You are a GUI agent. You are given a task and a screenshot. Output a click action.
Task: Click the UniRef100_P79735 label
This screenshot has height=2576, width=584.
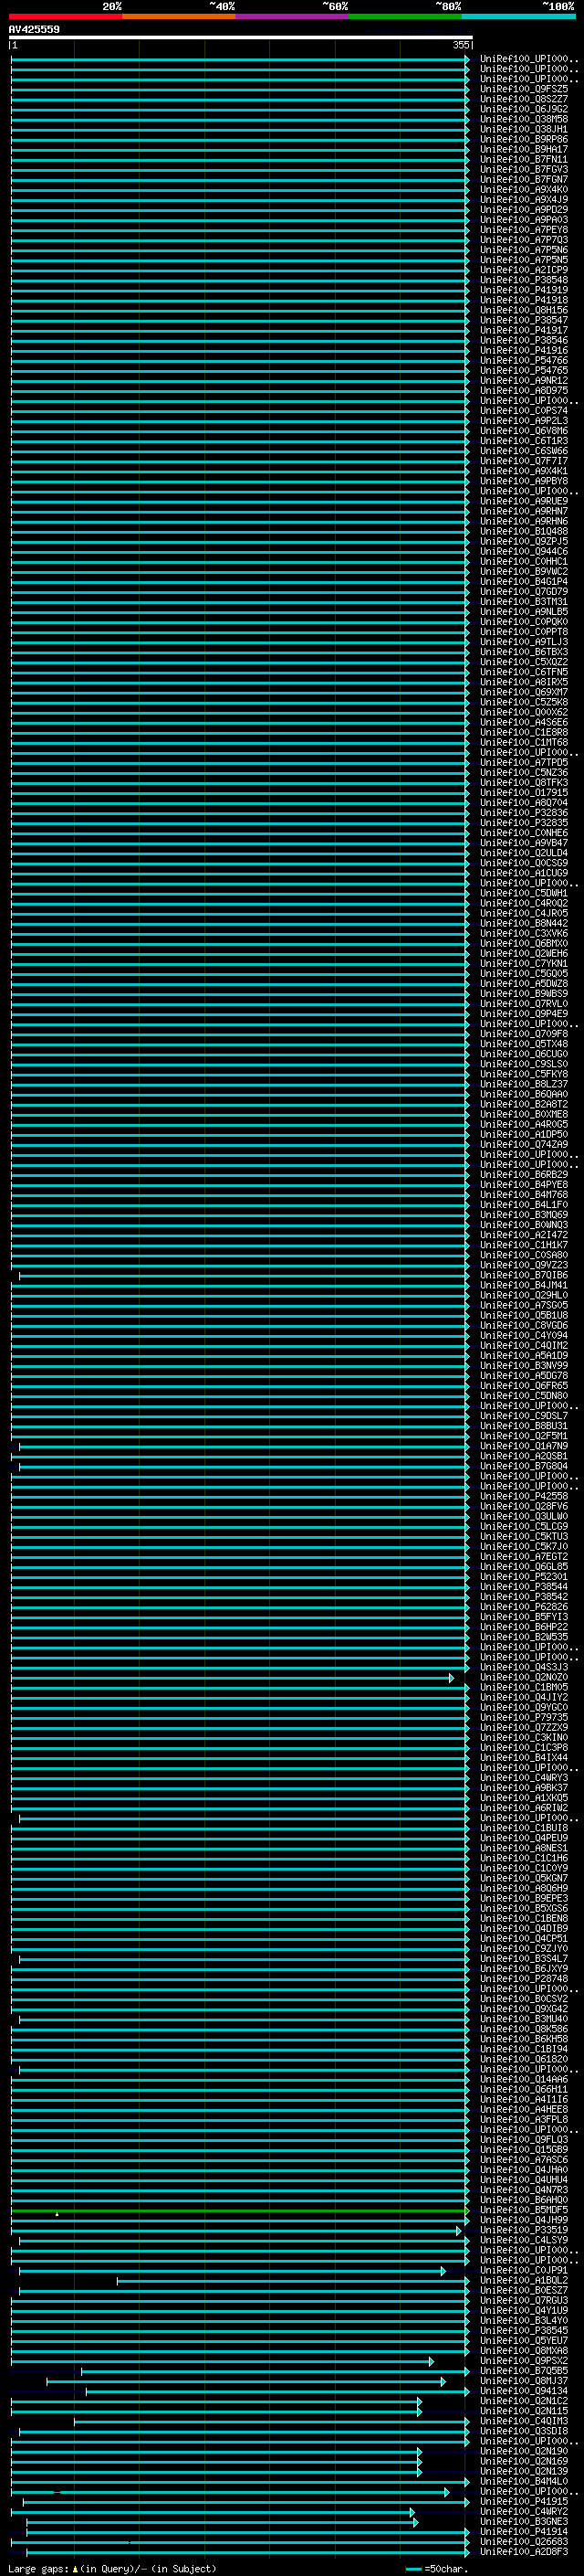[524, 1717]
